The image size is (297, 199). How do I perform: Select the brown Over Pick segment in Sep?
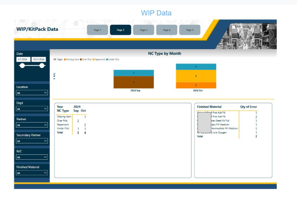click(x=134, y=82)
